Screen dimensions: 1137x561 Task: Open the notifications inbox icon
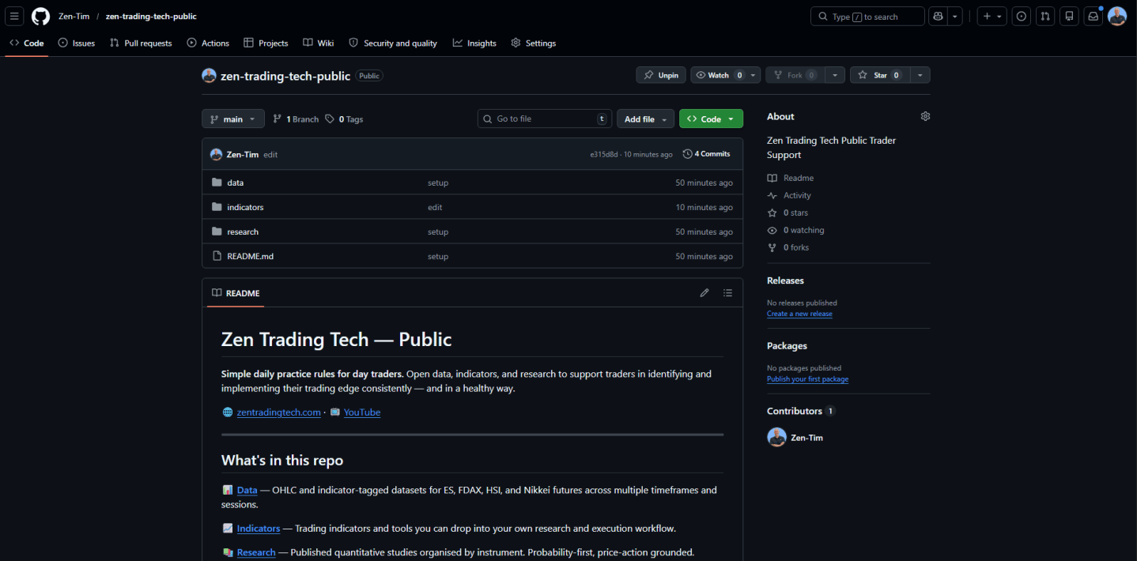1094,17
